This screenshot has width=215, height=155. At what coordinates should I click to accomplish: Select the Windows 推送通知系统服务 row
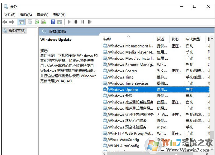[156, 102]
